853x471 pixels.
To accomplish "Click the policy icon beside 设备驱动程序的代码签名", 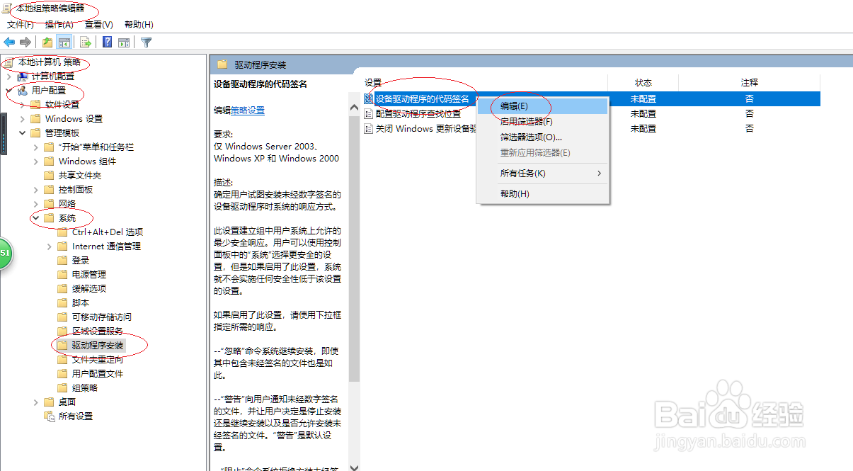I will tap(368, 98).
